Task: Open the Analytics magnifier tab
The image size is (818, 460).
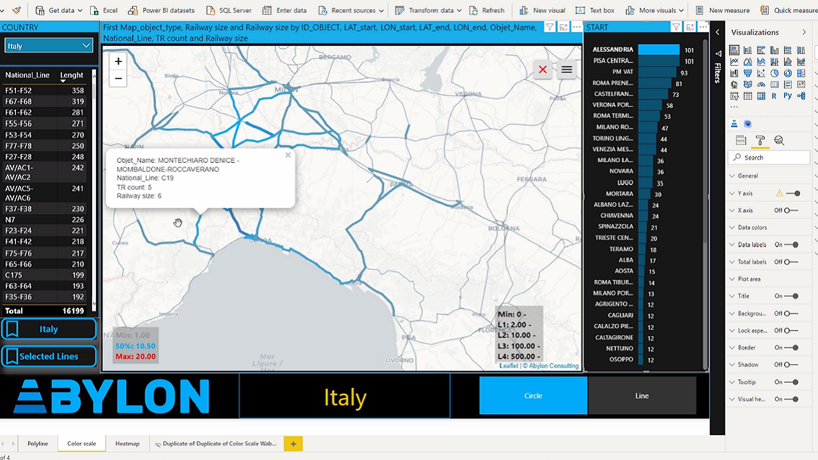Action: 779,141
